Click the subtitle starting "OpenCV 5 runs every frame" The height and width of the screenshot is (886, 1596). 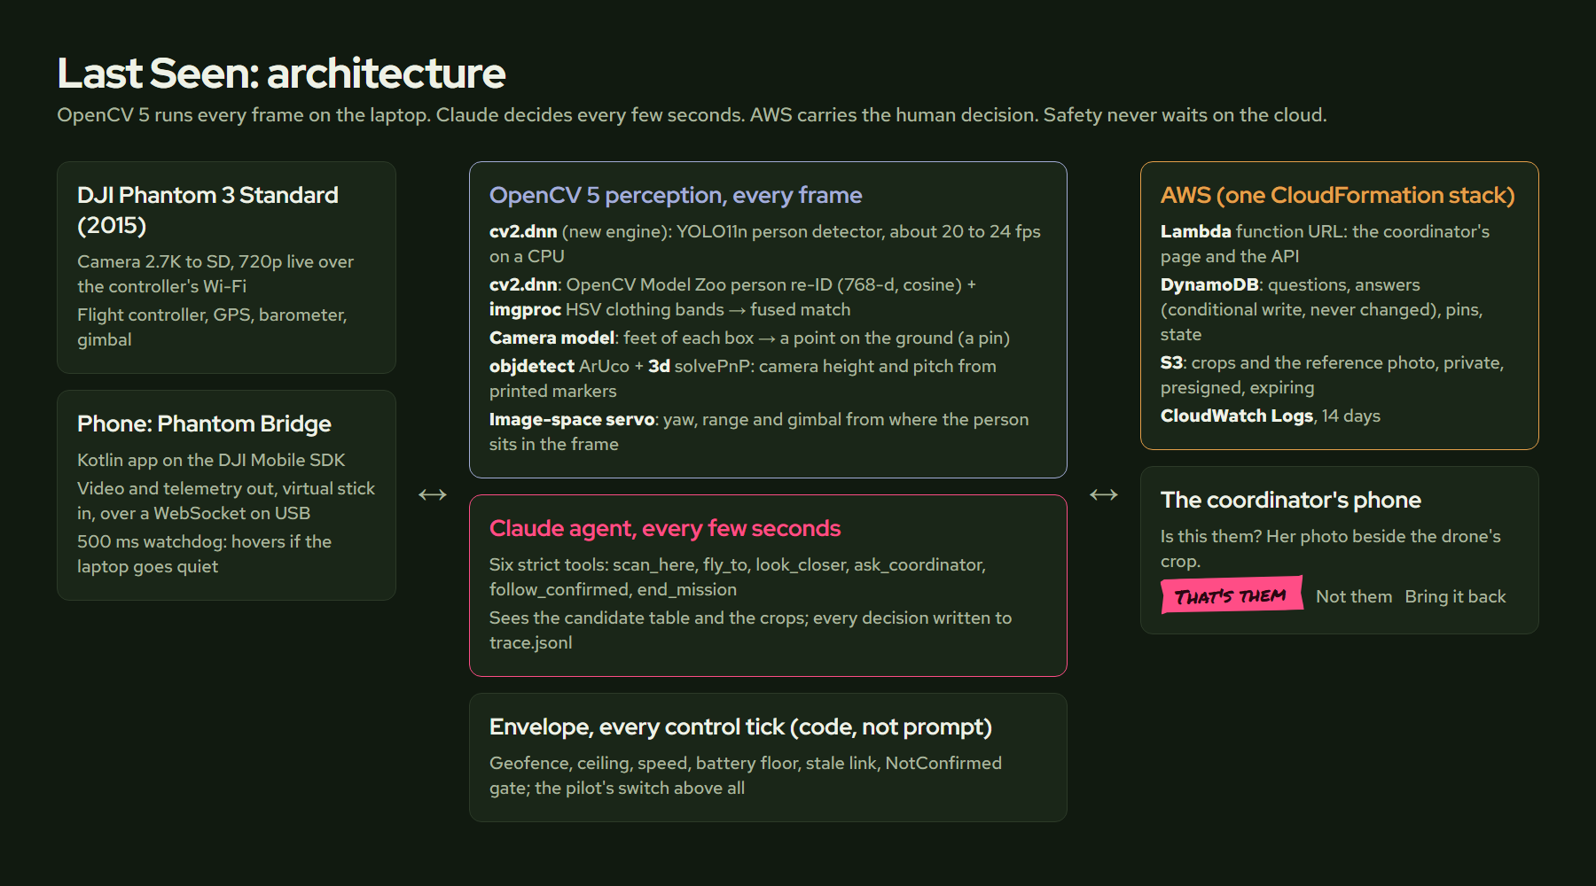pos(692,115)
